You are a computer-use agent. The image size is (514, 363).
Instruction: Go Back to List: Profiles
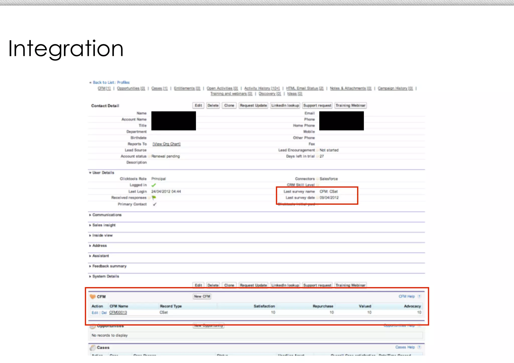pyautogui.click(x=111, y=83)
